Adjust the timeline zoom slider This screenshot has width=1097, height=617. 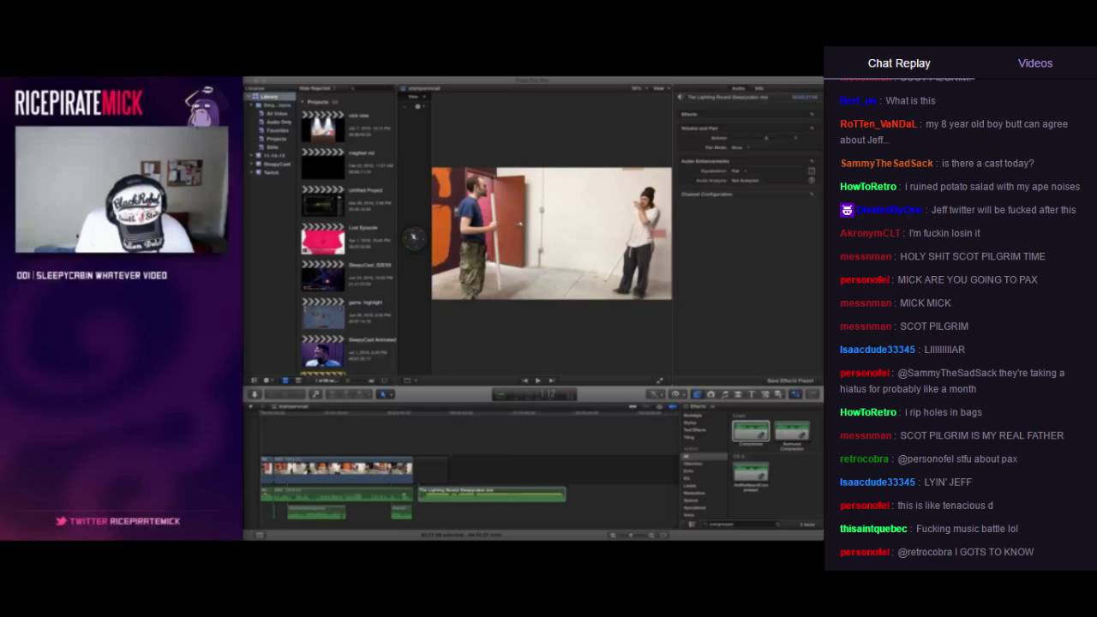click(x=631, y=535)
